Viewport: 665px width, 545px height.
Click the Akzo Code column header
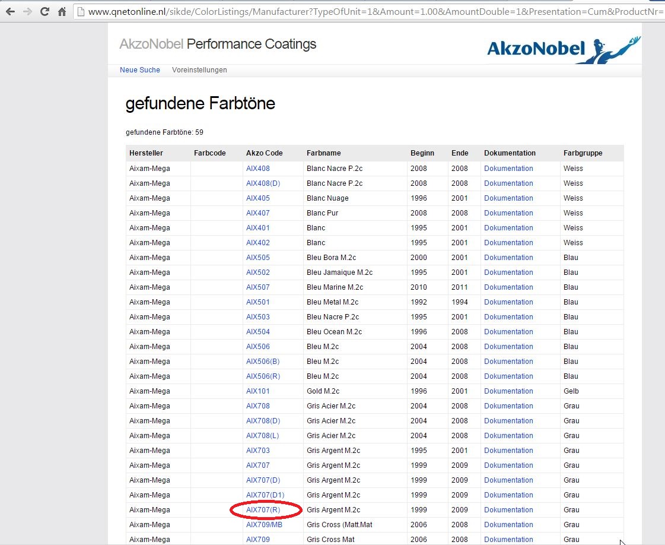[264, 153]
